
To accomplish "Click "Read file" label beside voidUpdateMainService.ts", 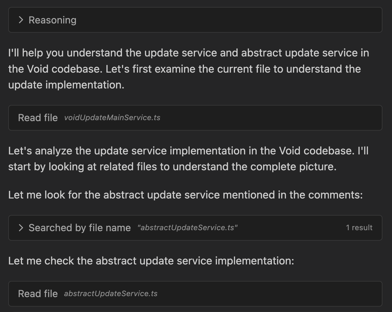I will 38,118.
